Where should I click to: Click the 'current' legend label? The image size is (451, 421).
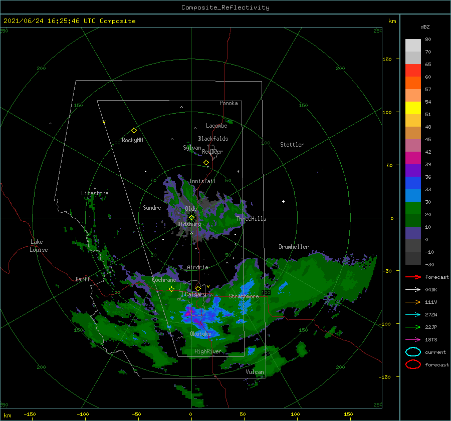tap(435, 352)
